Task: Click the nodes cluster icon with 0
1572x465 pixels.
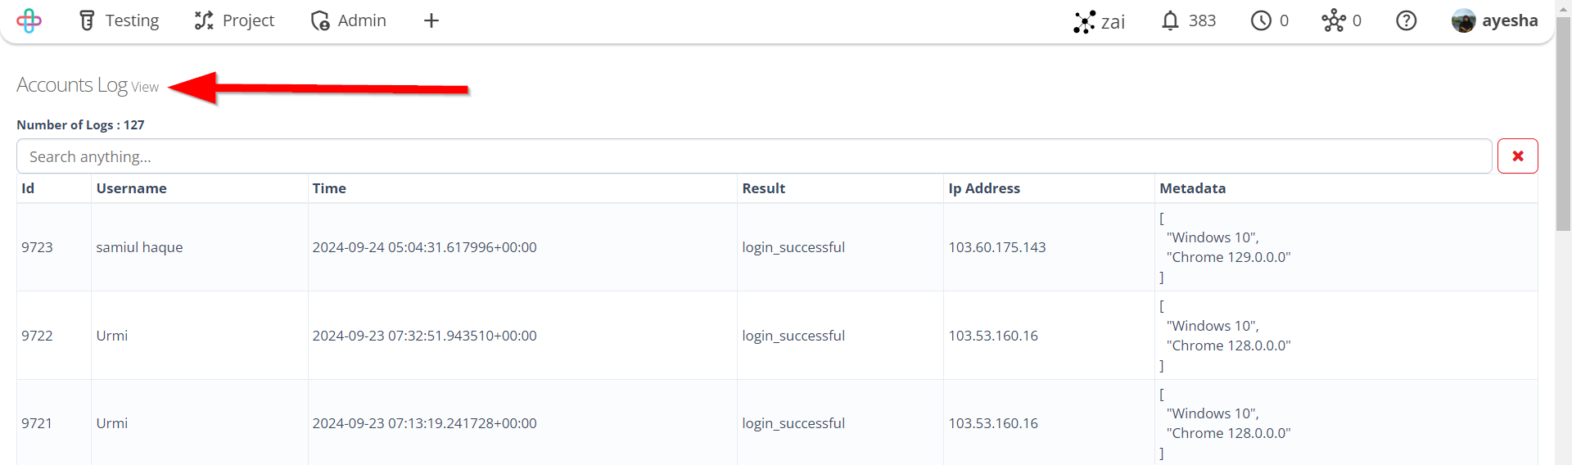Action: coord(1341,20)
